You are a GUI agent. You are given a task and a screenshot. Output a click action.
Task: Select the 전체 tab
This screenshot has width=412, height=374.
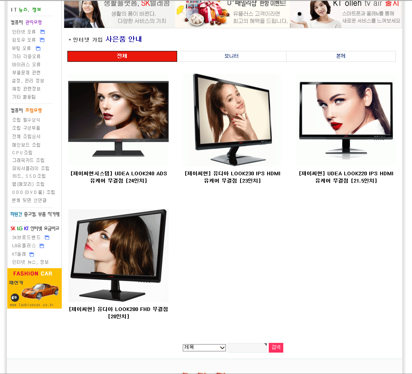click(x=122, y=56)
